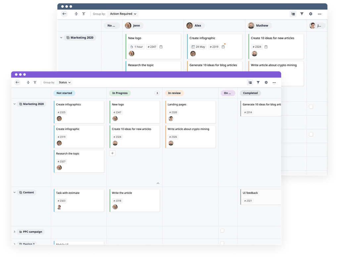This screenshot has width=339, height=258.
Task: Open the more options dots in front window
Action: [x=274, y=82]
